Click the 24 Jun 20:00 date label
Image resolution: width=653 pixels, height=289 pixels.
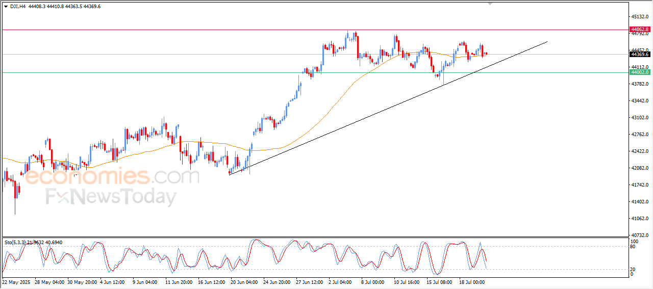277,282
